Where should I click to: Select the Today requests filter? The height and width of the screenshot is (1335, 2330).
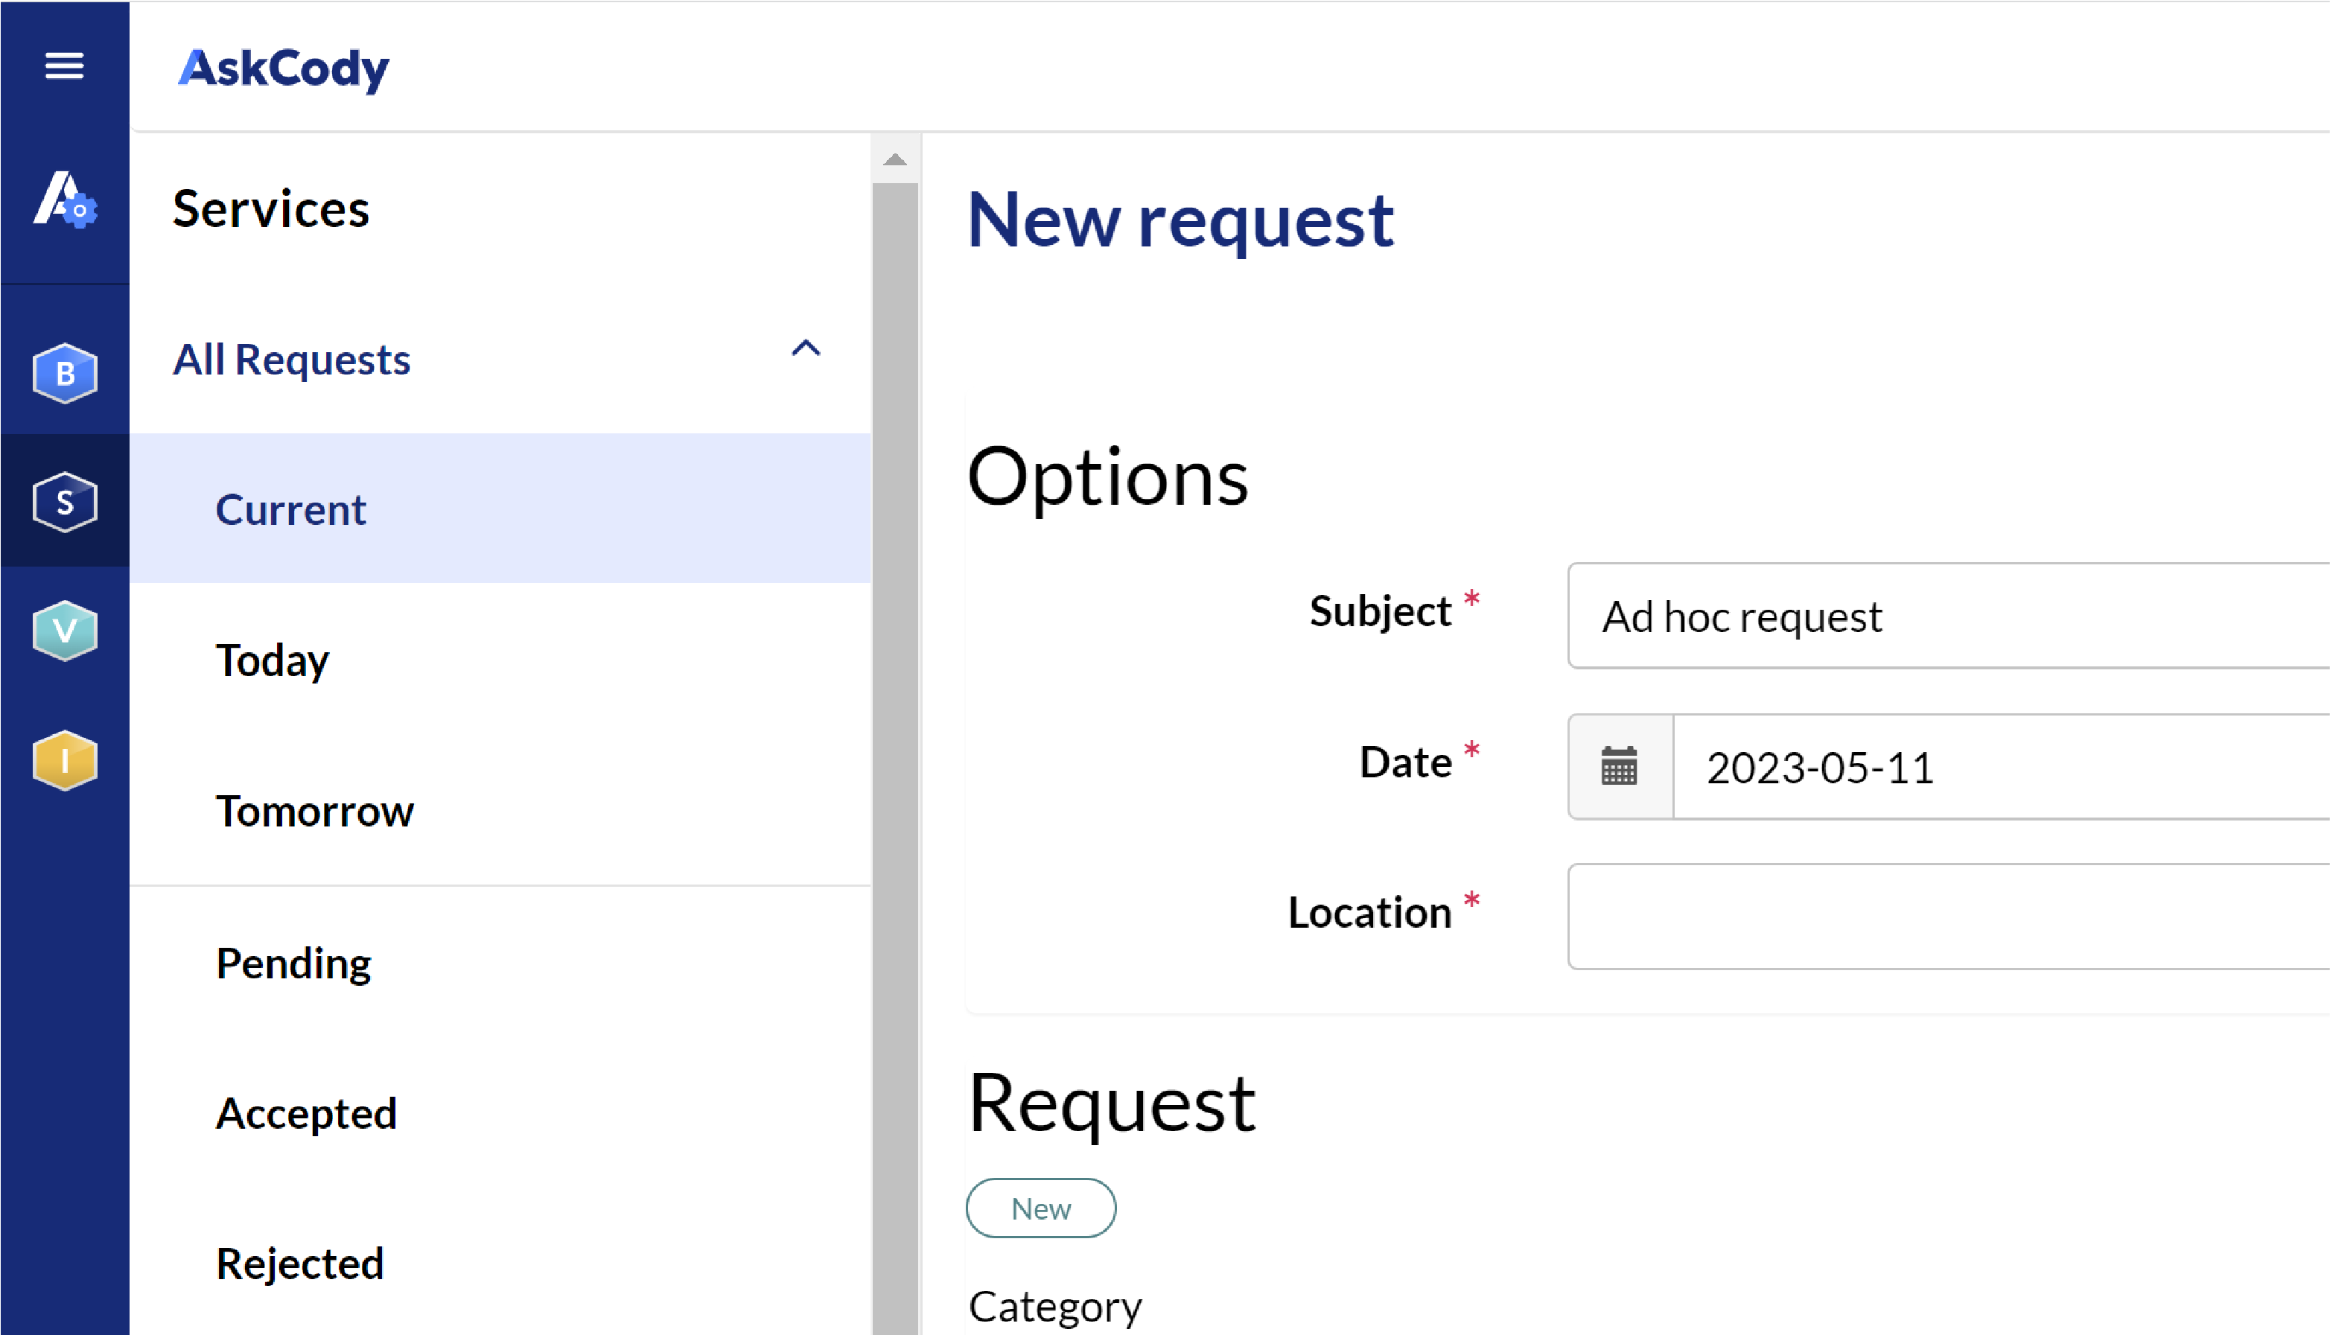(x=271, y=660)
